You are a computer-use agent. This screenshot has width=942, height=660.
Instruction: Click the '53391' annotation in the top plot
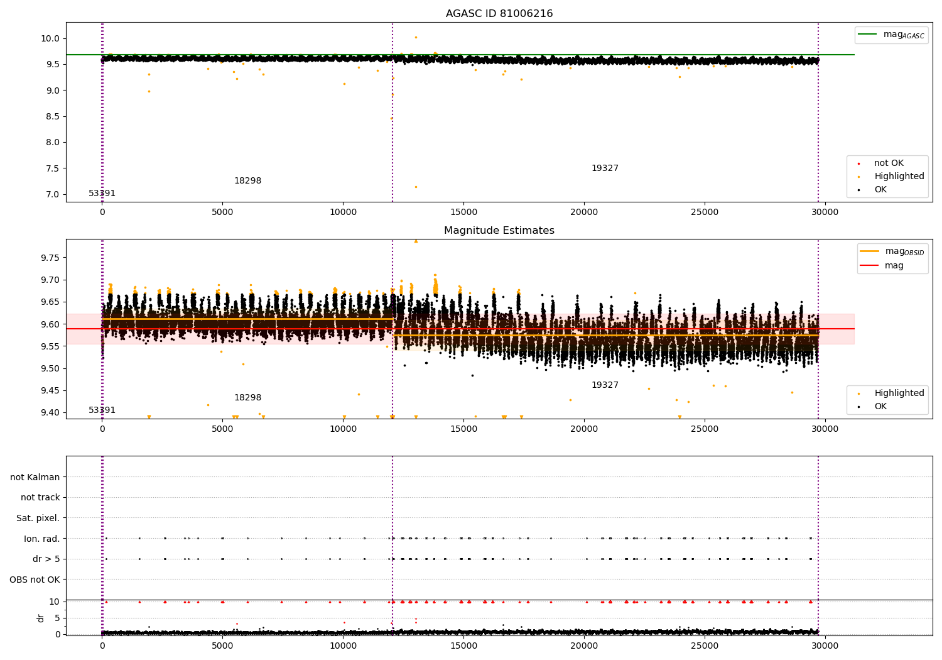(x=102, y=194)
